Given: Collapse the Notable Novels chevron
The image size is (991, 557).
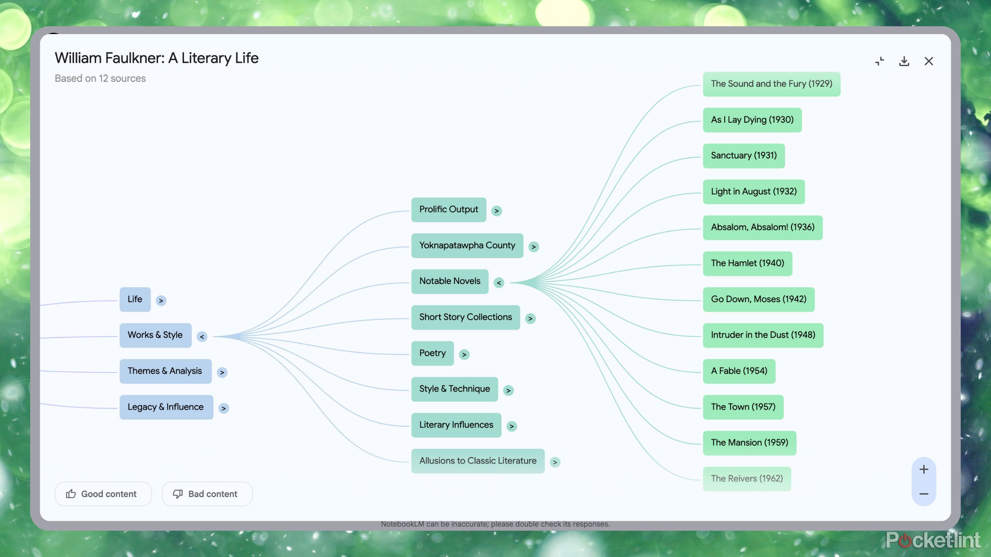Looking at the screenshot, I should [499, 283].
